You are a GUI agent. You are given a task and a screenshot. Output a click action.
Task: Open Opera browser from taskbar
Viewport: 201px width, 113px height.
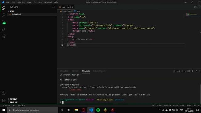coord(84,110)
